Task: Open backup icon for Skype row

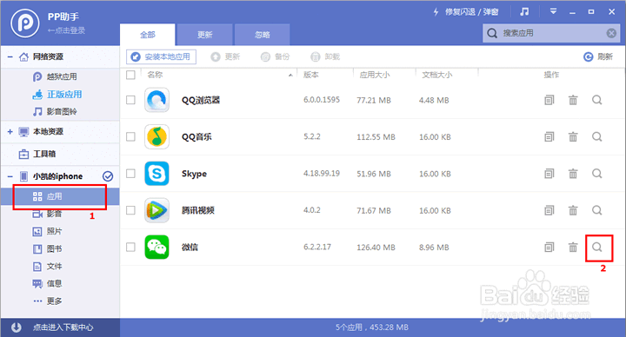Action: (x=549, y=174)
